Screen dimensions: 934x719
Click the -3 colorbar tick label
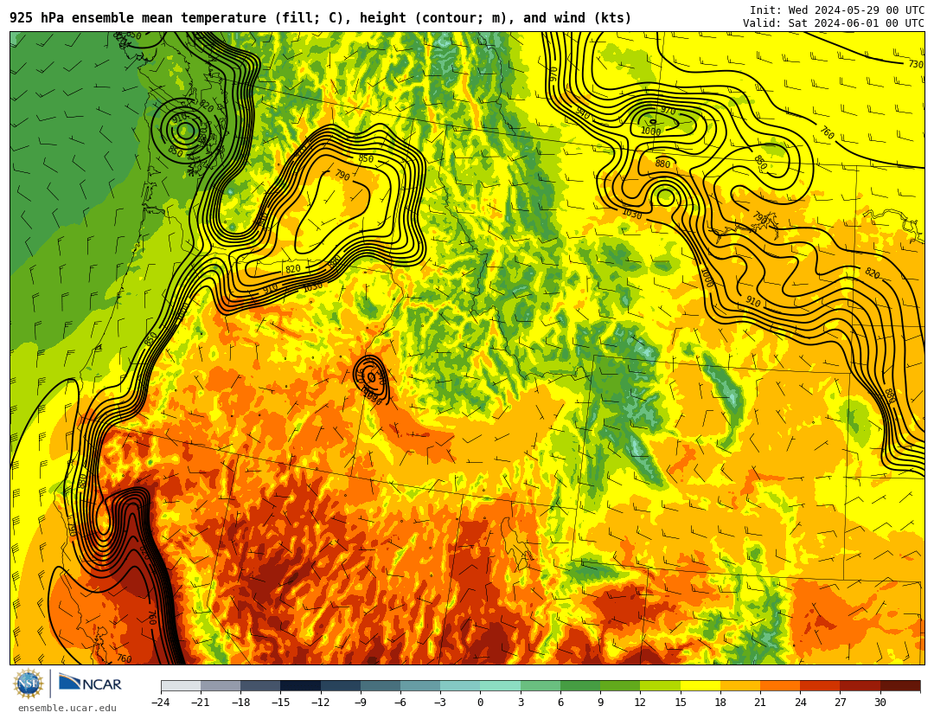pos(440,703)
